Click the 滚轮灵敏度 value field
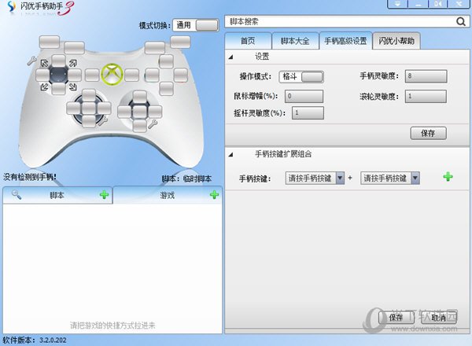The height and width of the screenshot is (346, 472). [426, 96]
